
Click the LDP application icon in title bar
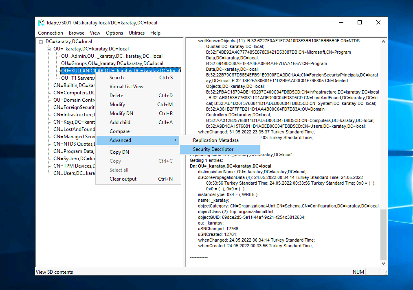point(42,23)
